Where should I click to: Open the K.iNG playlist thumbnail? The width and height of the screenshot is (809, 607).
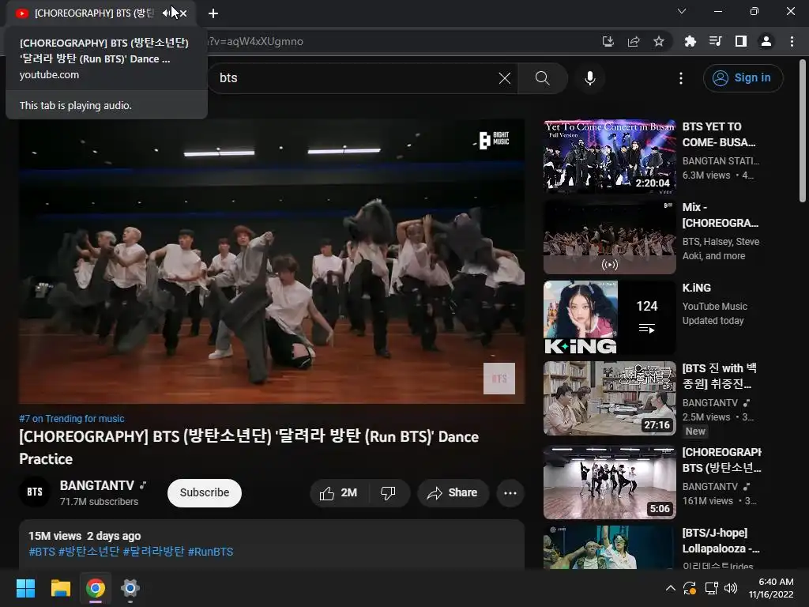click(609, 318)
